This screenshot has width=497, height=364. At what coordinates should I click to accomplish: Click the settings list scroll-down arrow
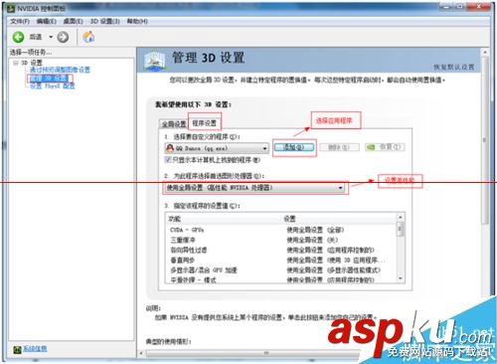coord(401,278)
